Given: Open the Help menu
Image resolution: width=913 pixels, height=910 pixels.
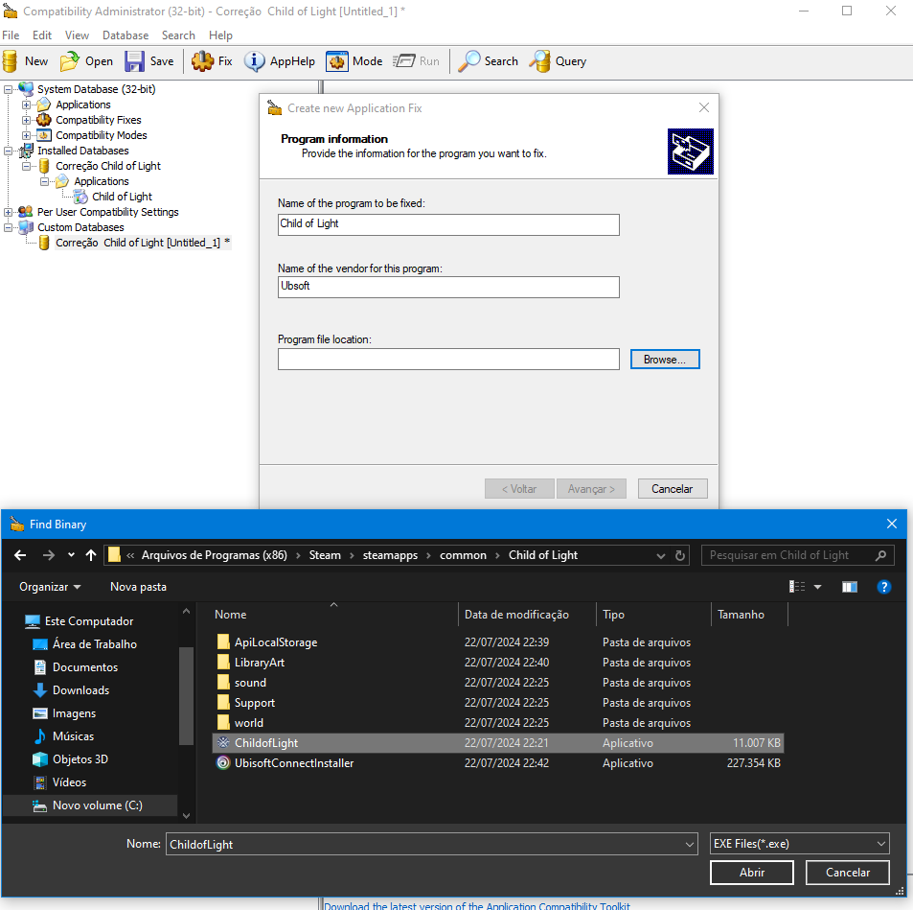Looking at the screenshot, I should (220, 35).
